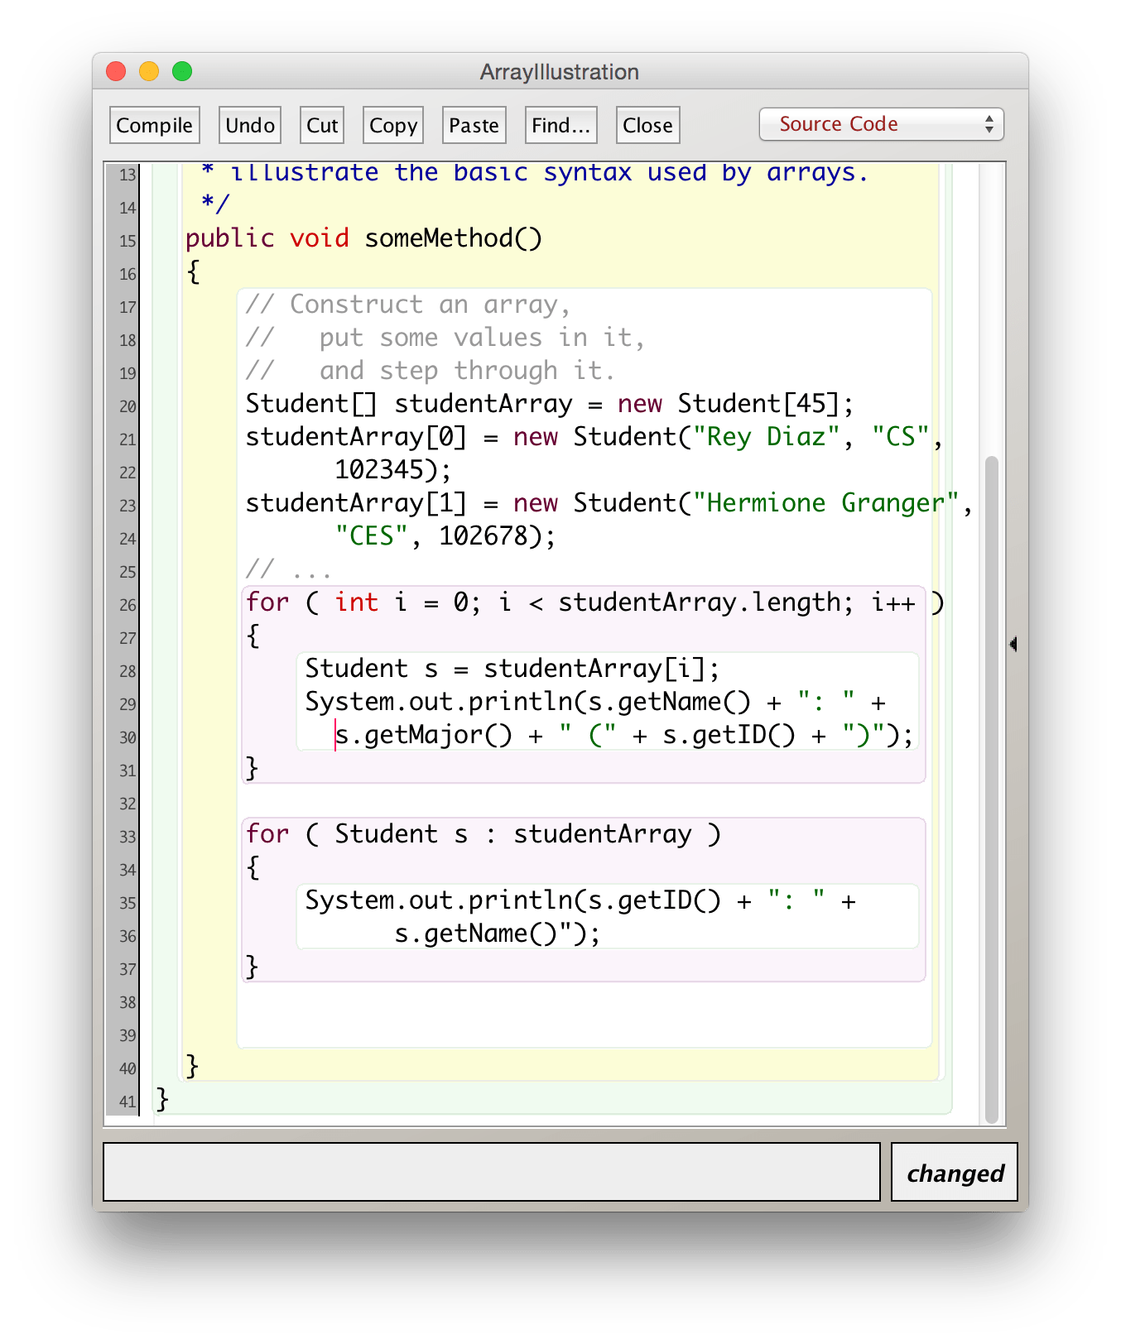Screen dimensions: 1121x1344
Task: Maximize with the green window button
Action: coord(182,71)
